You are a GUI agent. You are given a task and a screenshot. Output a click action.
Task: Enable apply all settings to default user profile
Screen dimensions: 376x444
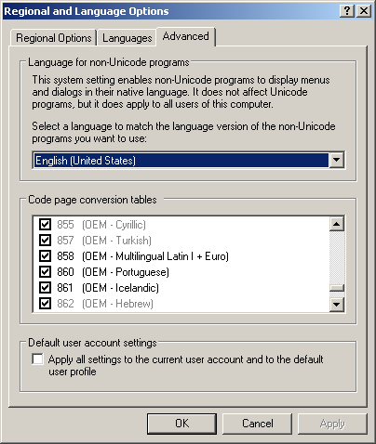(37, 359)
